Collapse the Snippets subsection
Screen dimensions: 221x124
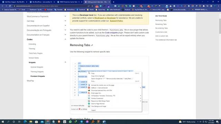coord(65,62)
